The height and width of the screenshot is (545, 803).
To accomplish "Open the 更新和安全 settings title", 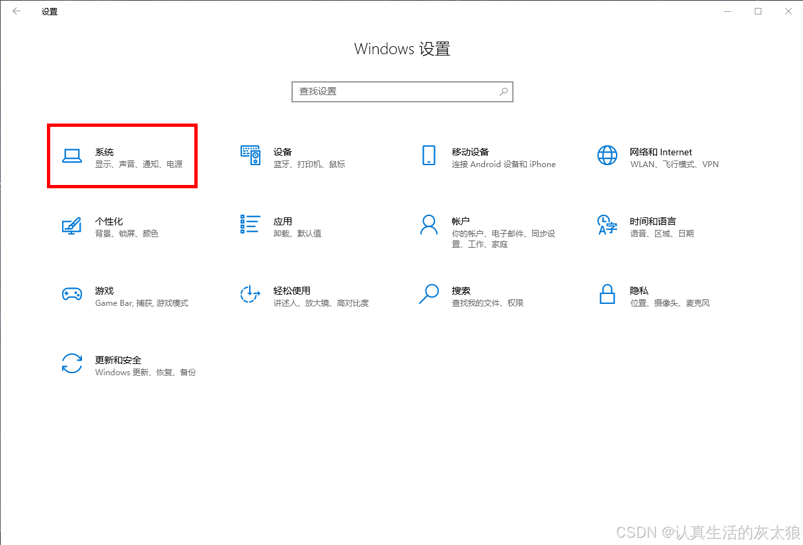I will (118, 360).
